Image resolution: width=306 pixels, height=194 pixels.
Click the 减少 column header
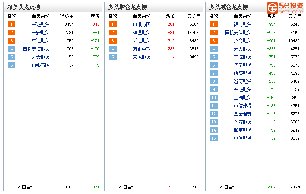point(271,16)
